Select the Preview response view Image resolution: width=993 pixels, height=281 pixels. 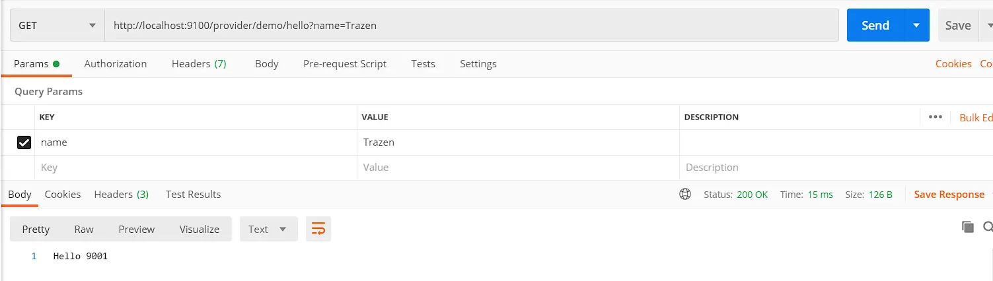coord(136,229)
